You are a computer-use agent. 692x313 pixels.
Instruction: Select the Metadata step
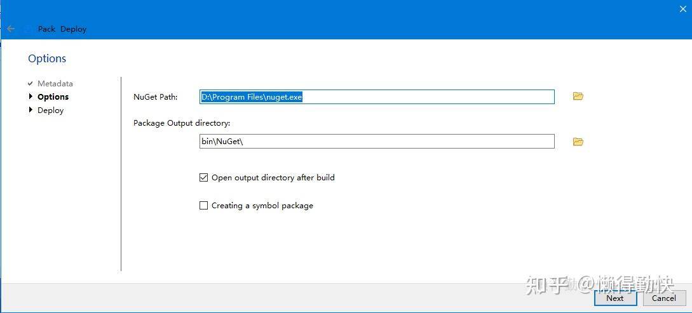click(x=55, y=83)
